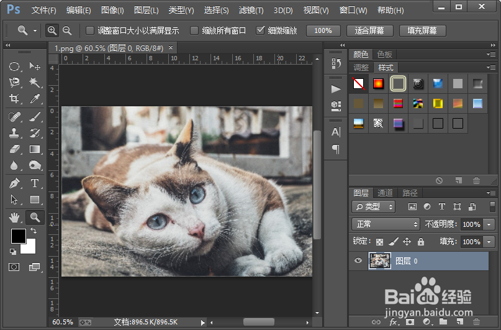Click the 适合屏幕 button
The image size is (501, 330).
tap(369, 30)
